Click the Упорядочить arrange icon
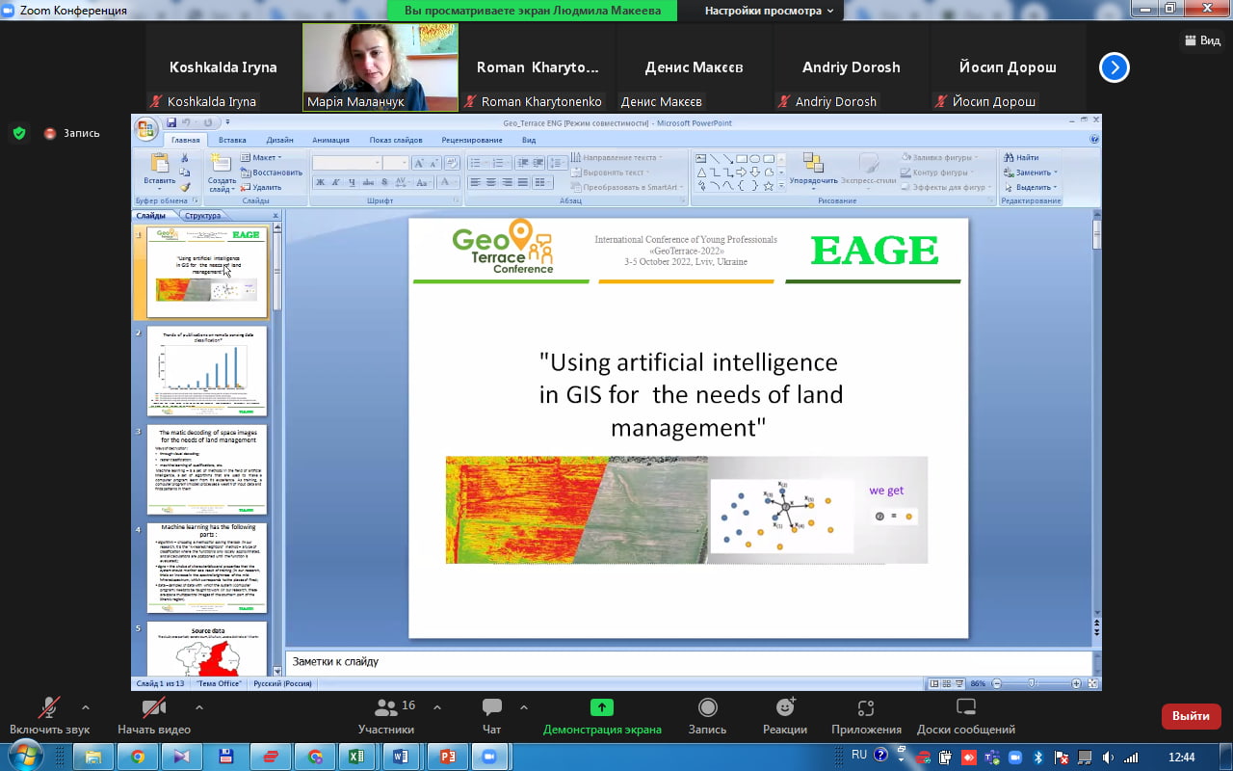The image size is (1233, 771). pyautogui.click(x=813, y=163)
